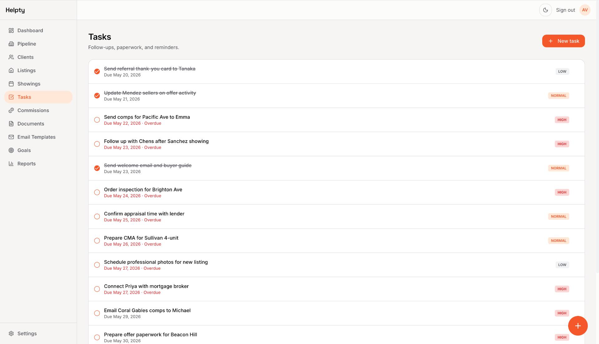Click the floating orange plus button
The height and width of the screenshot is (344, 599).
tap(578, 326)
